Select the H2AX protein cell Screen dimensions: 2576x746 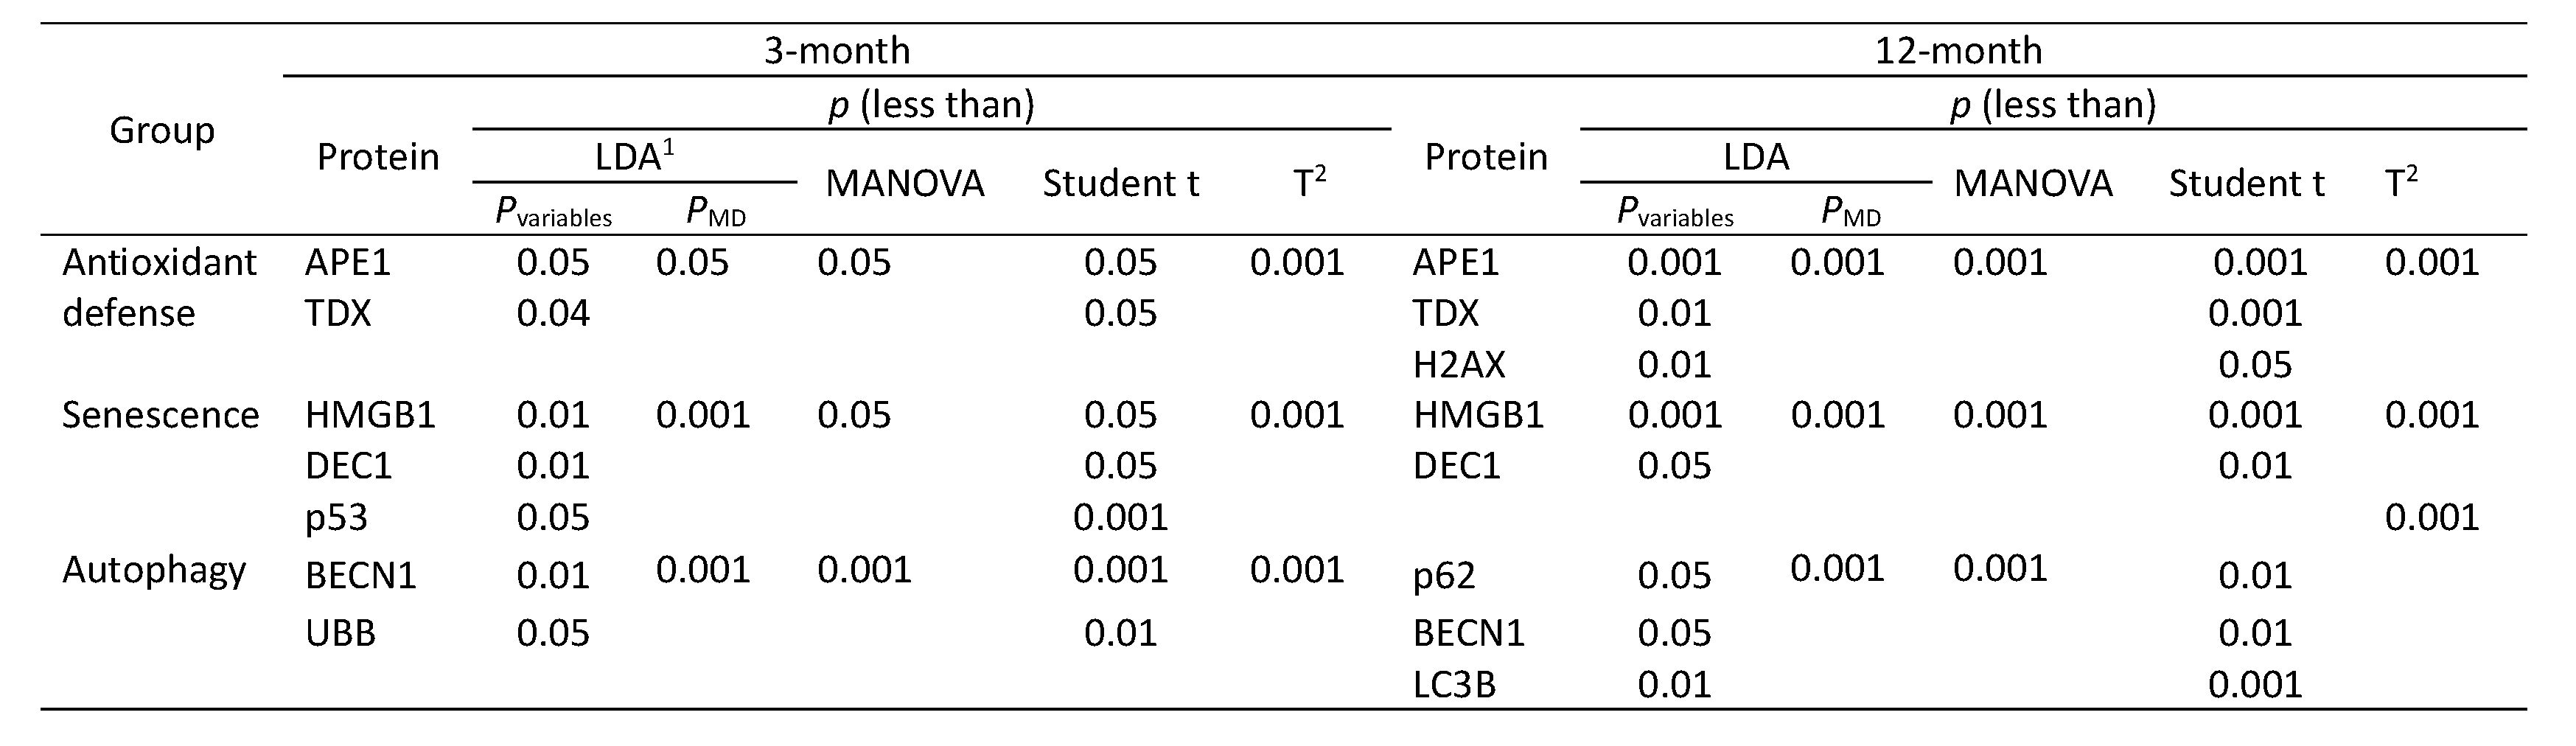1458,365
